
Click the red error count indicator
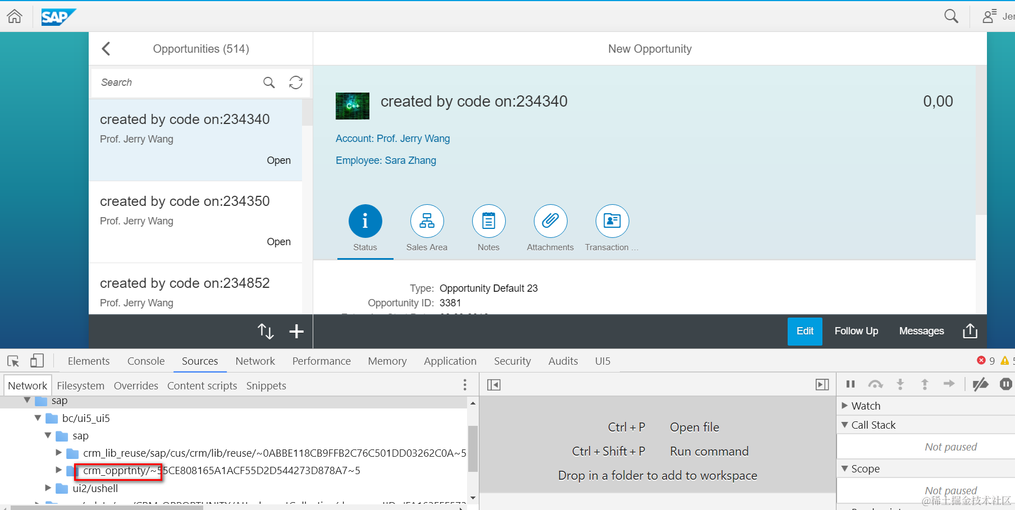pos(986,361)
